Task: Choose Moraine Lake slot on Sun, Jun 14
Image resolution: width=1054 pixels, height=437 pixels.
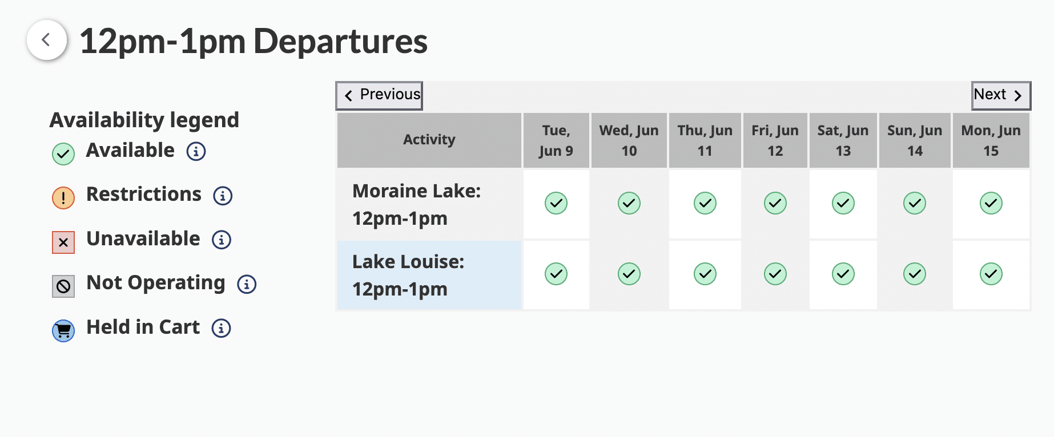Action: (914, 203)
